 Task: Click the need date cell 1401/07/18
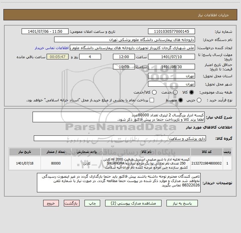coord(25,163)
